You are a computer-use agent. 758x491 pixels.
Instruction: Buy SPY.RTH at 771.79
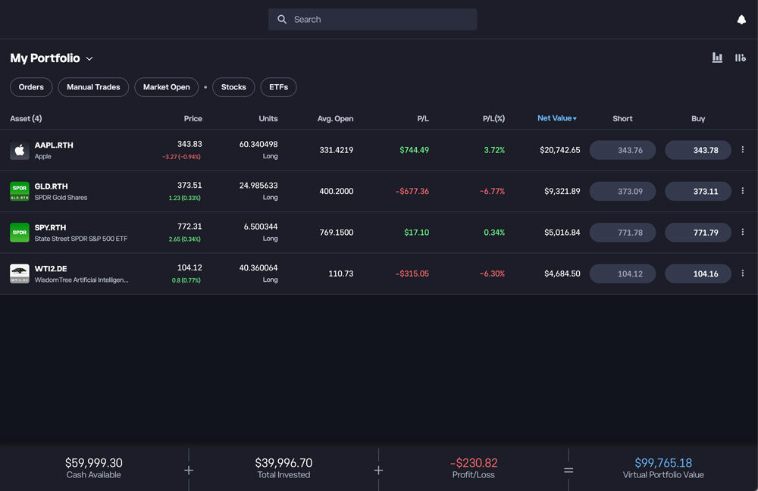click(x=698, y=233)
